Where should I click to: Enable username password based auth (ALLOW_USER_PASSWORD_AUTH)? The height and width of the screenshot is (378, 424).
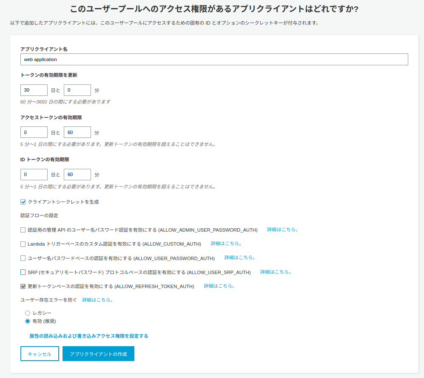(x=23, y=258)
